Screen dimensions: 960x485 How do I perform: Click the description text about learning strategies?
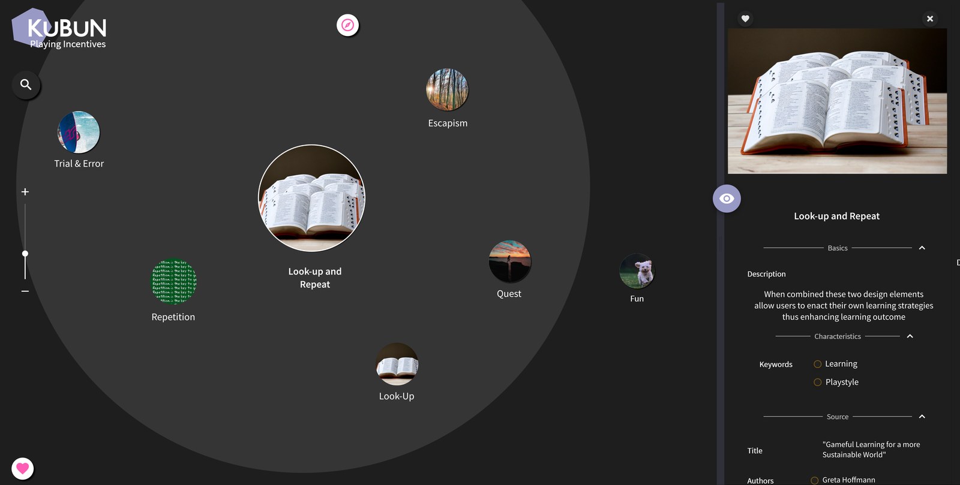tap(844, 306)
